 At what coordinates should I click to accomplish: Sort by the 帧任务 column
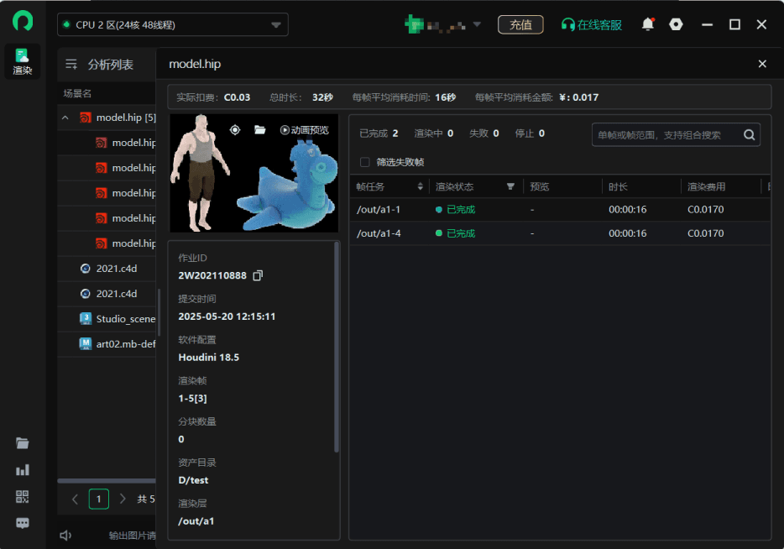(420, 186)
